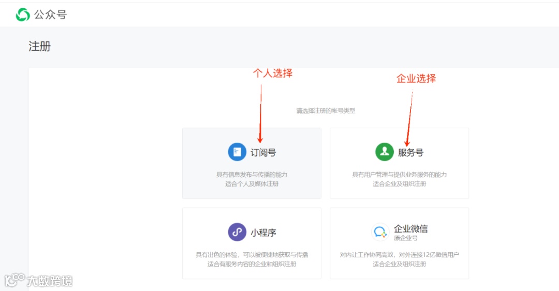The image size is (559, 291).
Task: Click text 适合个人及媒体注册
Action: 252,184
